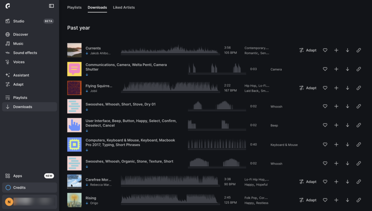Like the track Currents
Viewport: 372px width, 211px height.
325,50
